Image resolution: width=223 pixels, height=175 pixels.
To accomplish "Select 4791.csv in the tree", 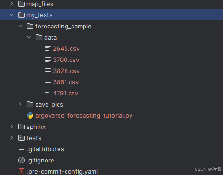I will (x=66, y=94).
